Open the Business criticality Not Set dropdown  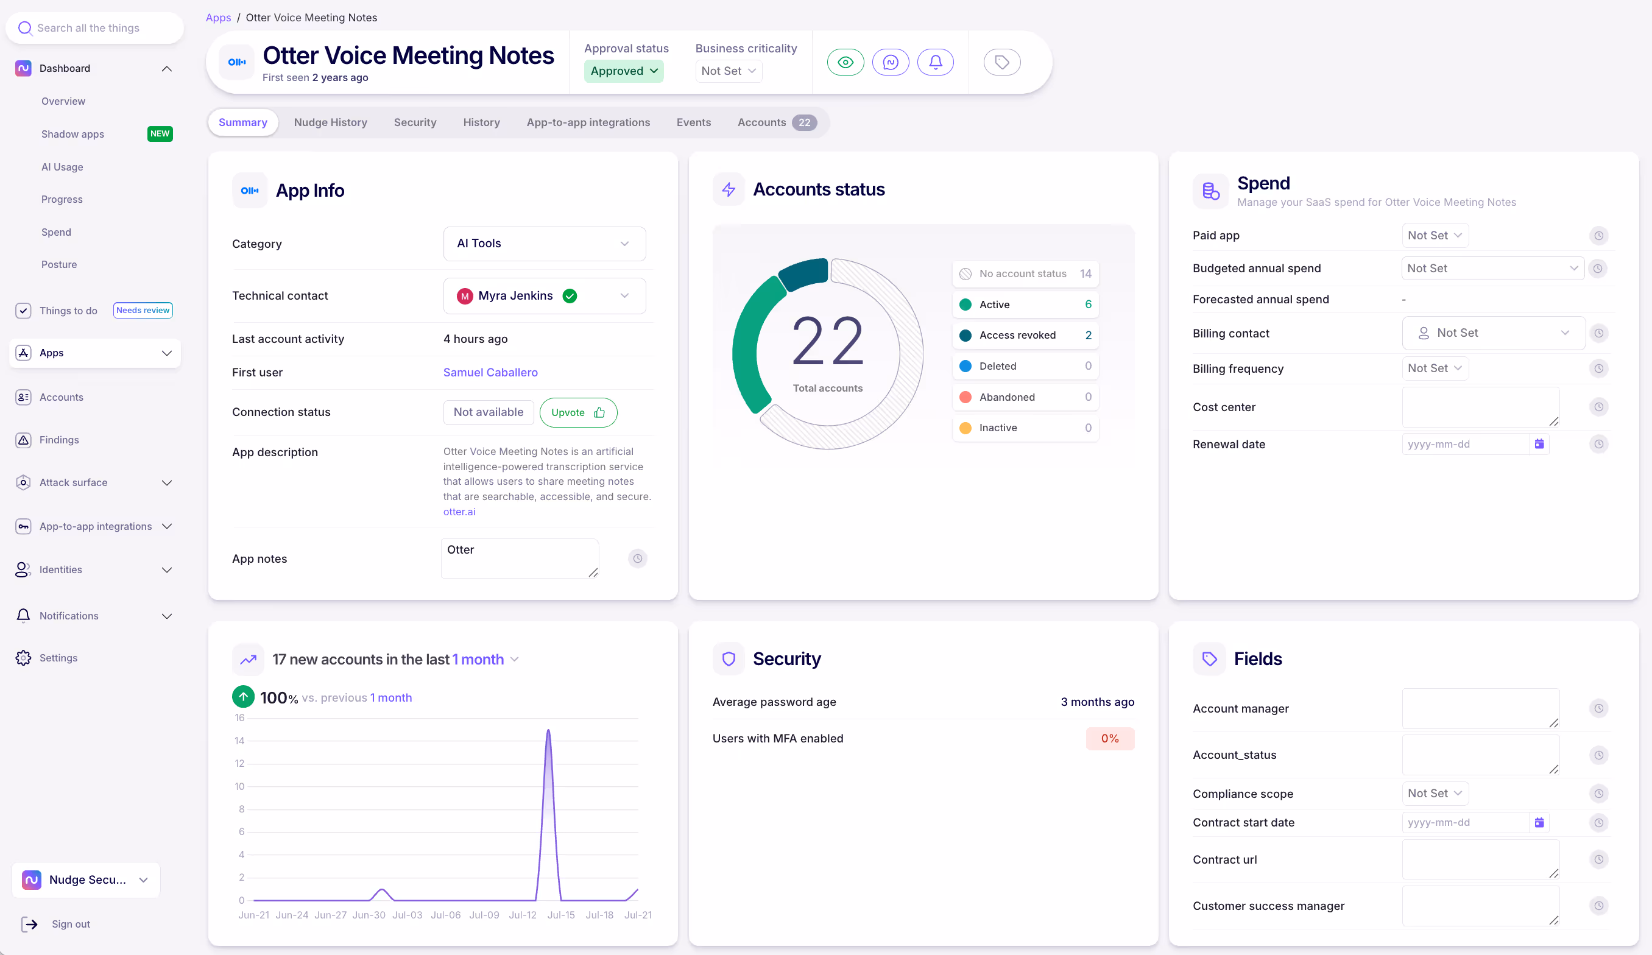click(728, 71)
